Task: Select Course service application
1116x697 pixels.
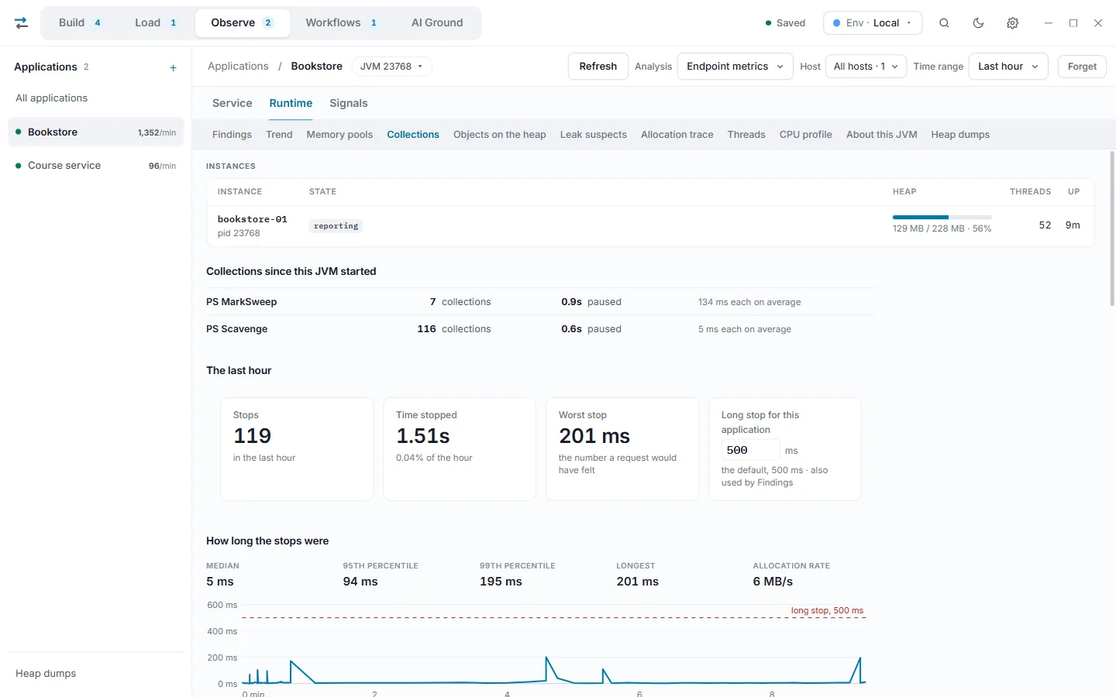Action: [96, 166]
